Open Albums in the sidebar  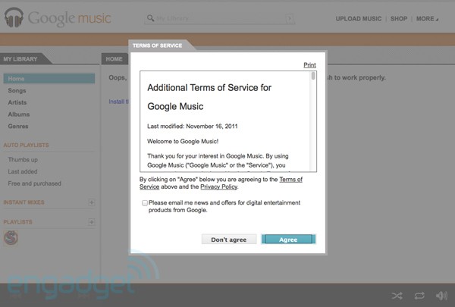19,114
